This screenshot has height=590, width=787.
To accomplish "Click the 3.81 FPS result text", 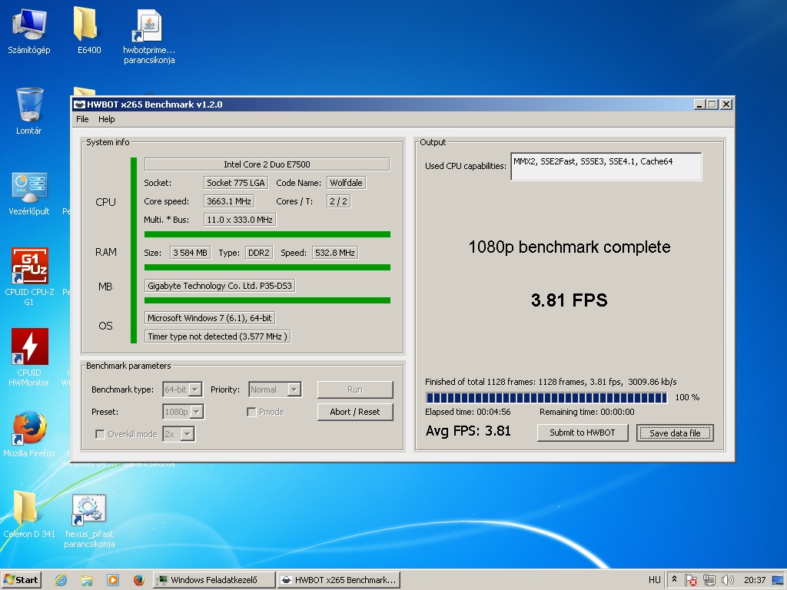I will coord(569,300).
